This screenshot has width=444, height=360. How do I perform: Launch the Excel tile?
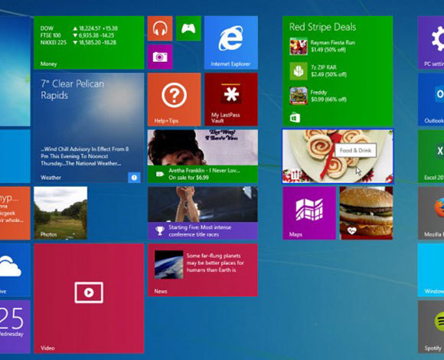pos(431,156)
